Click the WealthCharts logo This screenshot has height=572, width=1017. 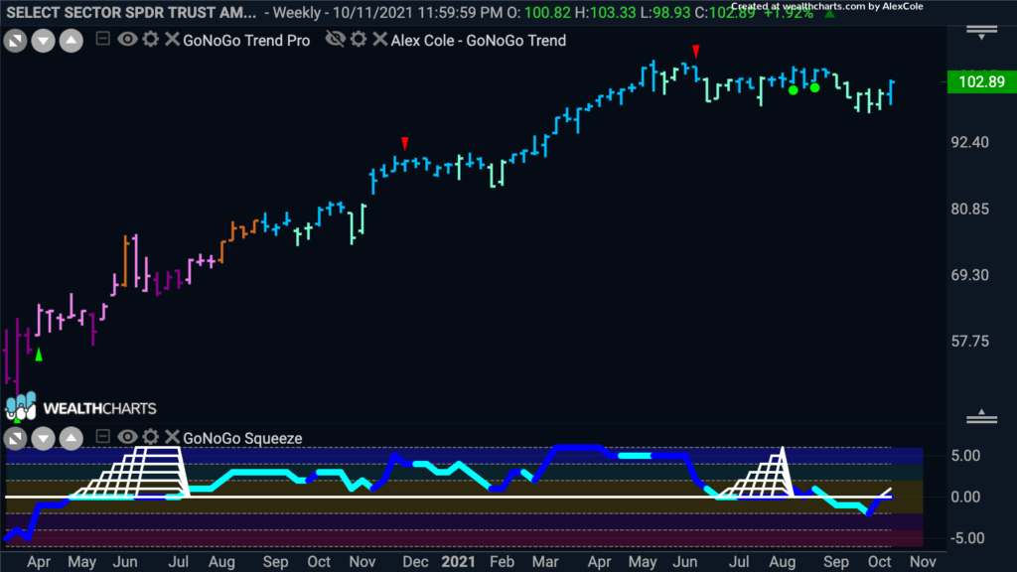click(81, 408)
